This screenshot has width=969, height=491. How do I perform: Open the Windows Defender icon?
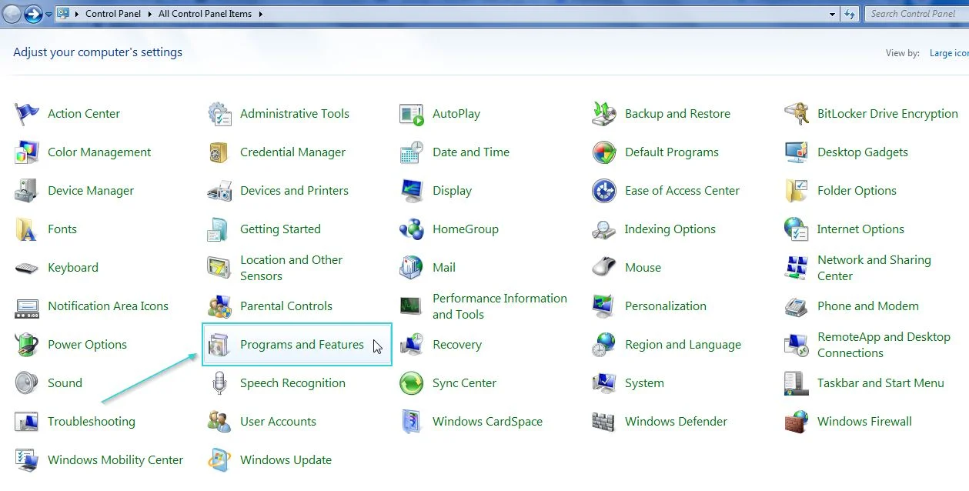pos(604,422)
